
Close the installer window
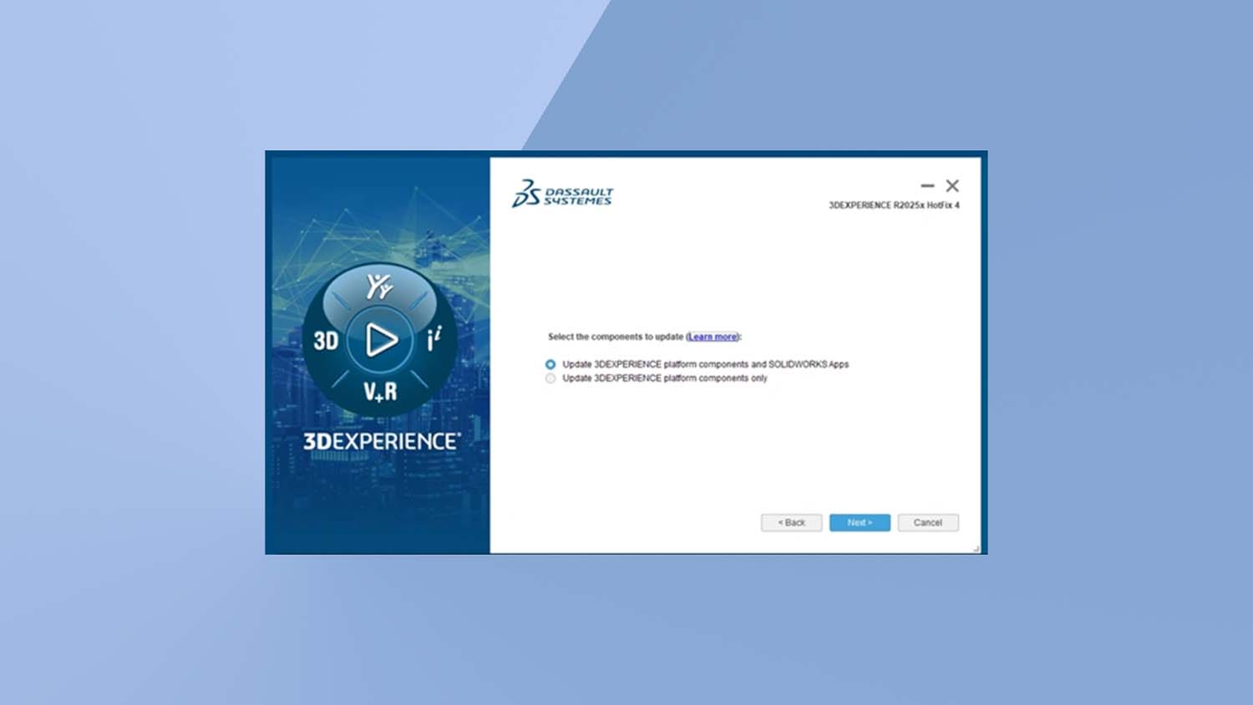952,185
